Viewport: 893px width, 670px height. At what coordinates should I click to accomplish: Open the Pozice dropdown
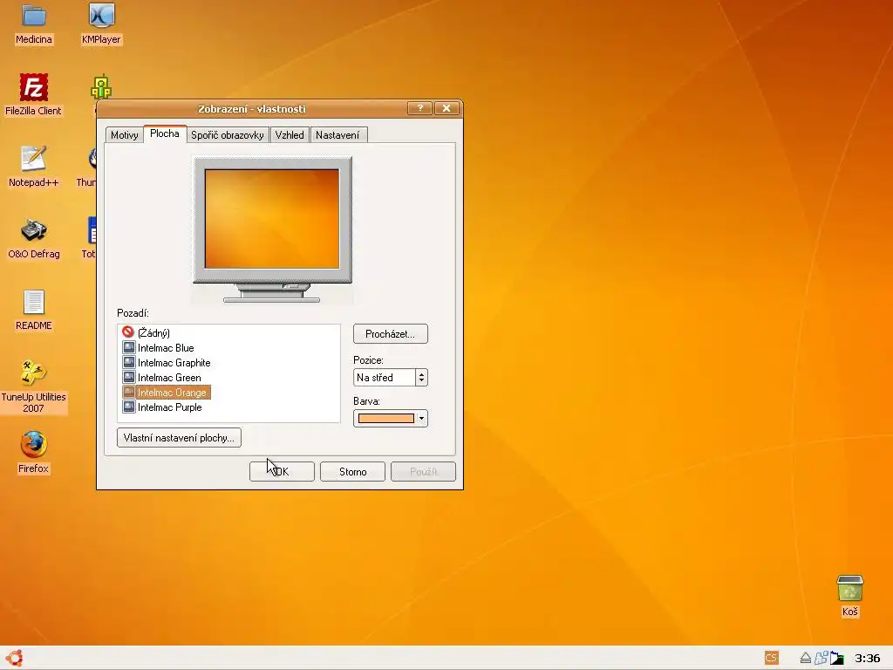coord(390,377)
